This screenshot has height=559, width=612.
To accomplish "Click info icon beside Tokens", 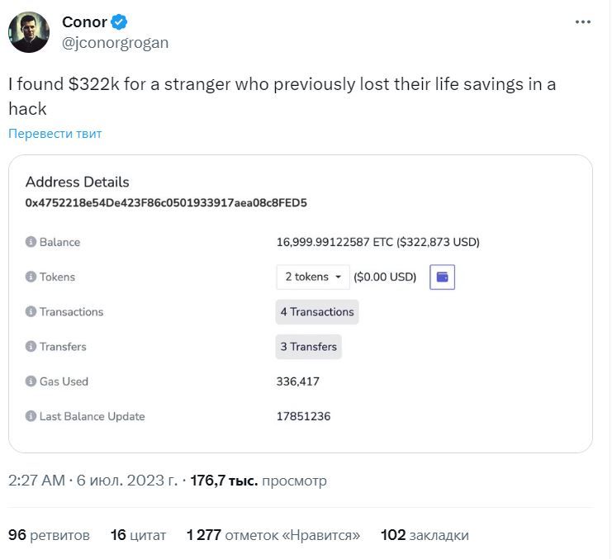I will [31, 277].
